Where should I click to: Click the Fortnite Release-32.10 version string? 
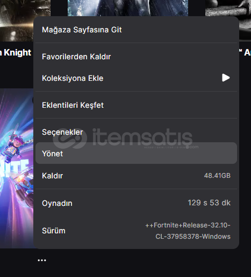[188, 231]
